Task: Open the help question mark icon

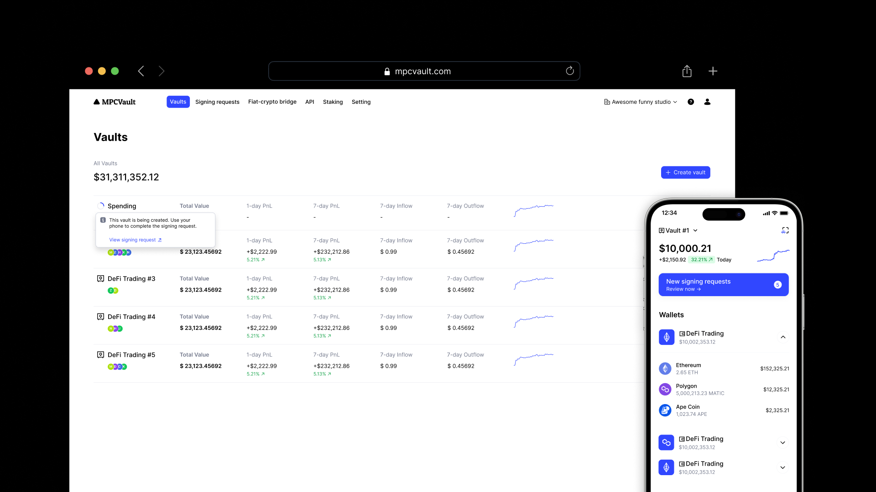Action: tap(691, 102)
